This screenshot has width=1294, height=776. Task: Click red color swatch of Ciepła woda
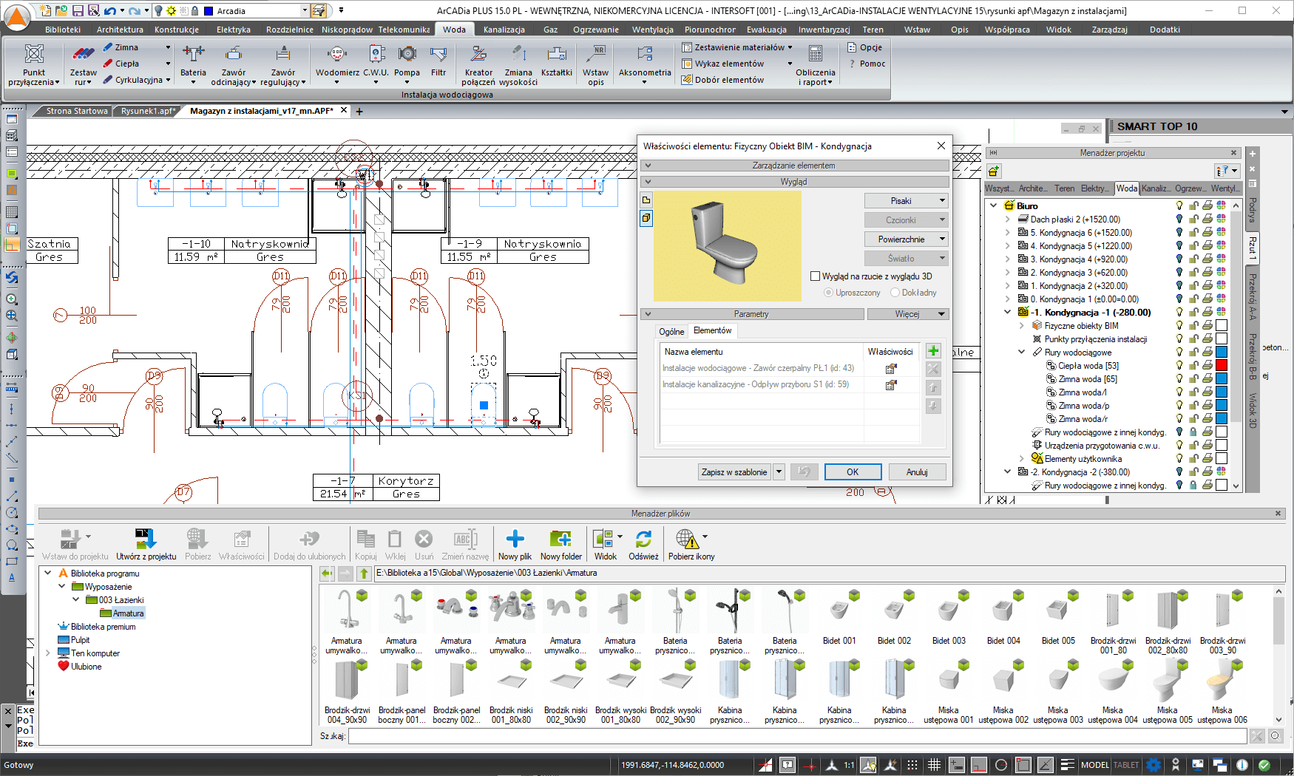[x=1222, y=366]
